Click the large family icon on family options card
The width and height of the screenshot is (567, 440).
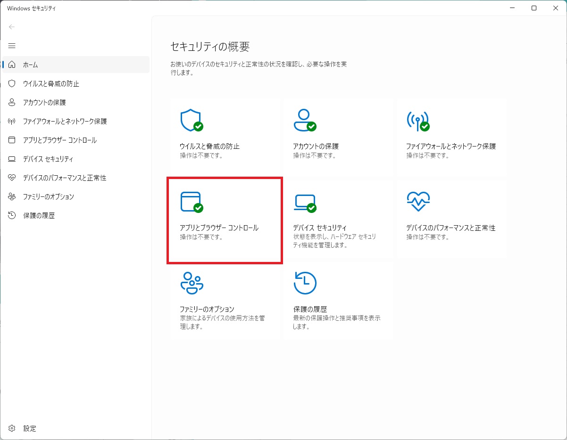pyautogui.click(x=192, y=283)
